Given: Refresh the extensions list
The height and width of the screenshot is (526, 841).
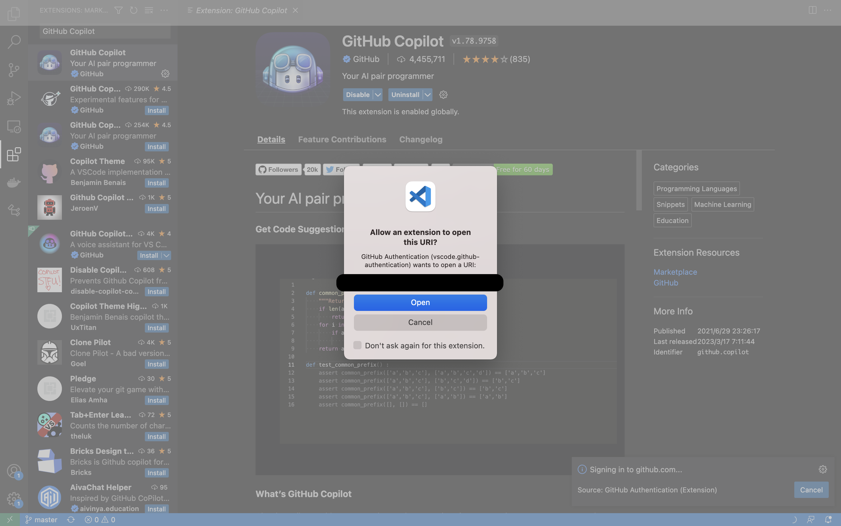Looking at the screenshot, I should pyautogui.click(x=133, y=11).
